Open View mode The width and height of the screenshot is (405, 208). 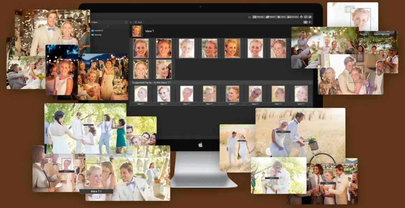(x=281, y=17)
